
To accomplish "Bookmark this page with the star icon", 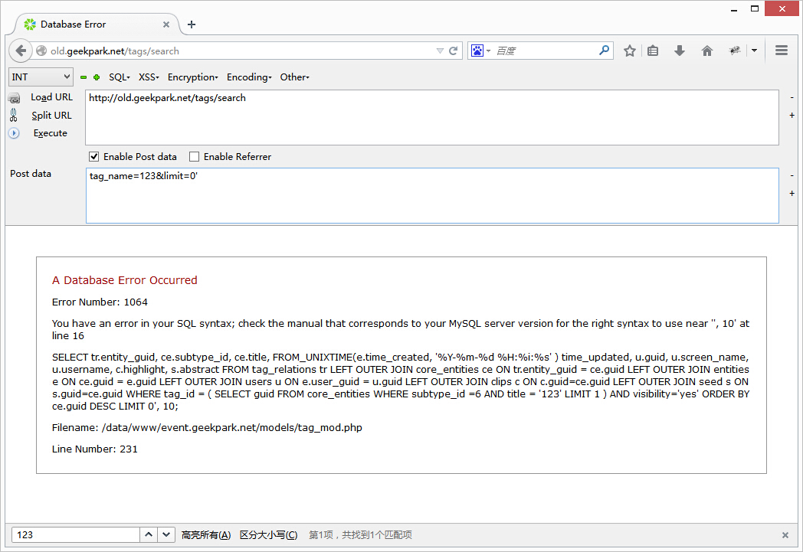I will 629,51.
